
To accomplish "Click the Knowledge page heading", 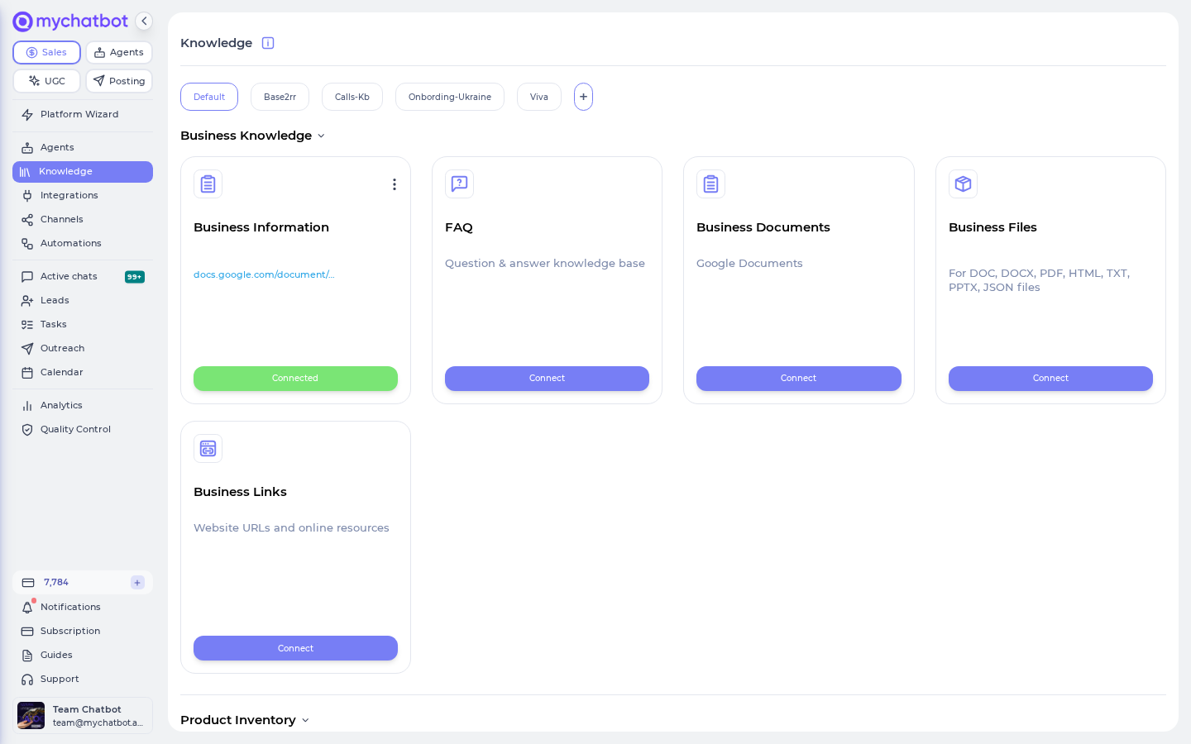I will point(217,43).
